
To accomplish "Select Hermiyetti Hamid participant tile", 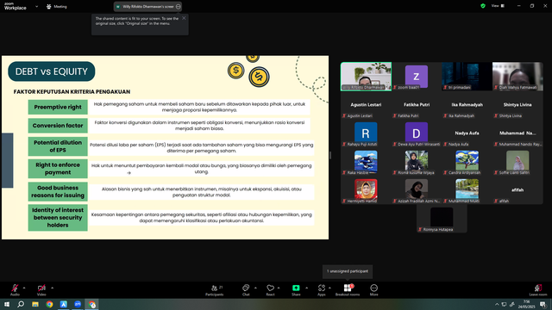I will (366, 190).
